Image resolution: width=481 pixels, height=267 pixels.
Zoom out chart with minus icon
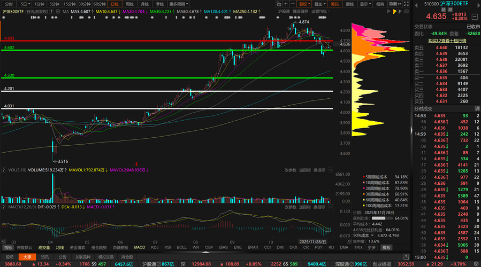(293, 4)
